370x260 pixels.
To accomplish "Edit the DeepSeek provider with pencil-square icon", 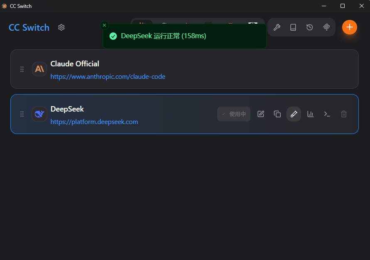I will pos(261,114).
